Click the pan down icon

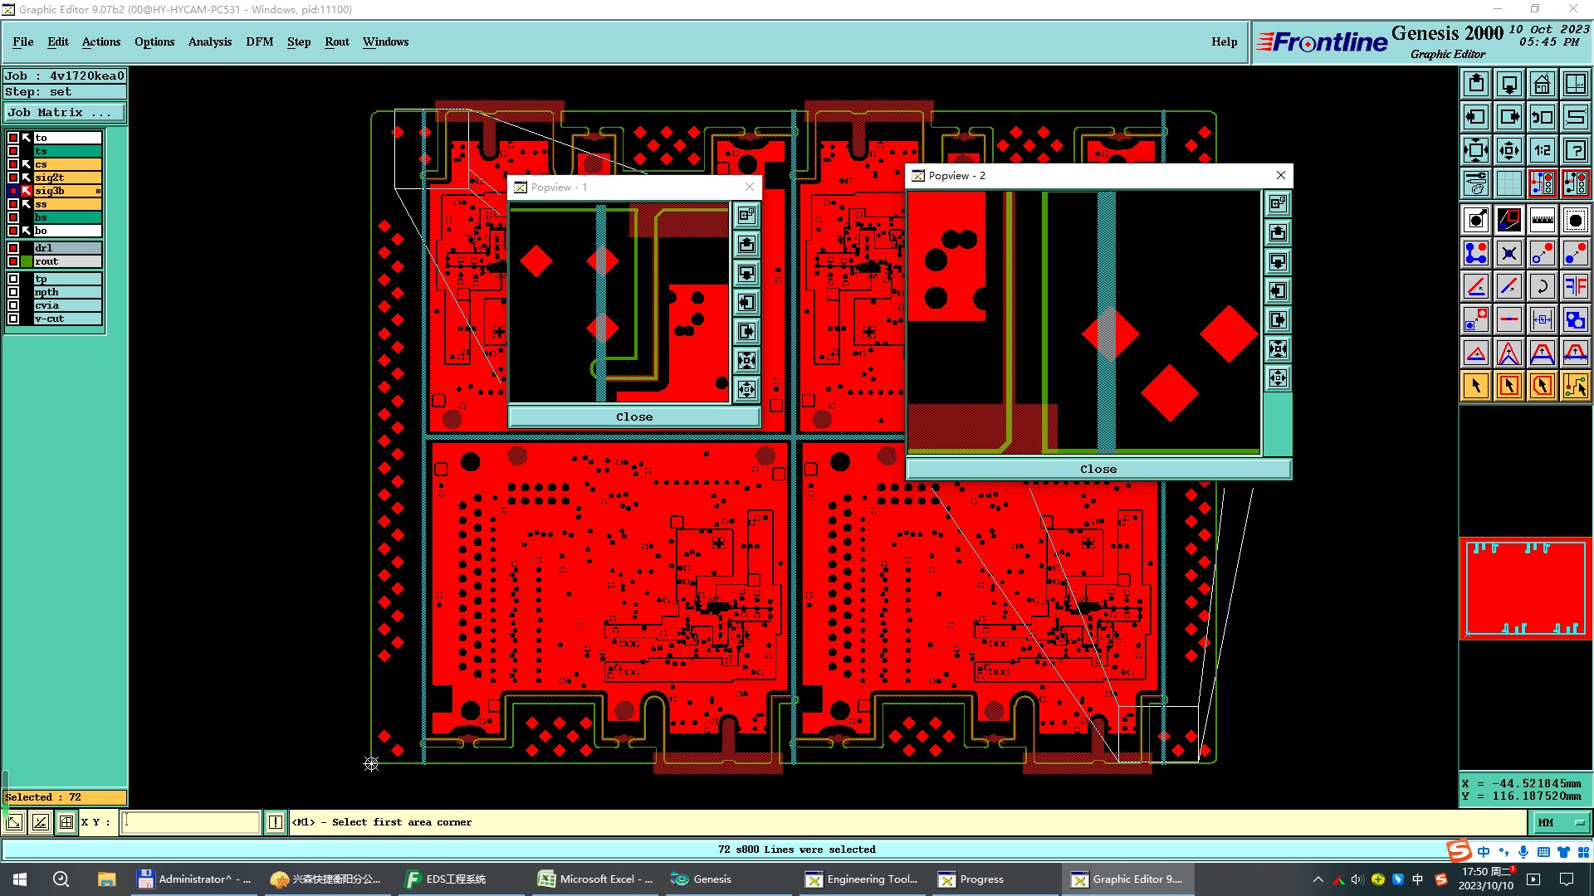1509,84
